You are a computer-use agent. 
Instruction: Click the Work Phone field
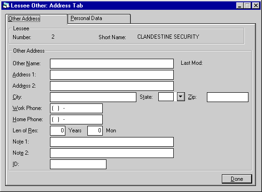(x=77, y=108)
